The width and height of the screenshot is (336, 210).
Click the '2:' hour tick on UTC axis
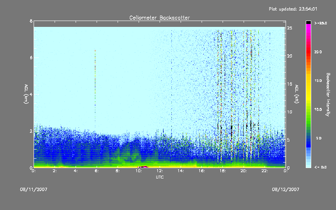(x=55, y=171)
